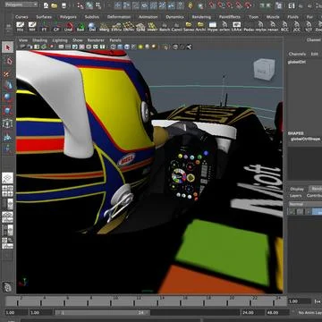Click the His shelf button
The image size is (322, 322).
click(x=21, y=26)
